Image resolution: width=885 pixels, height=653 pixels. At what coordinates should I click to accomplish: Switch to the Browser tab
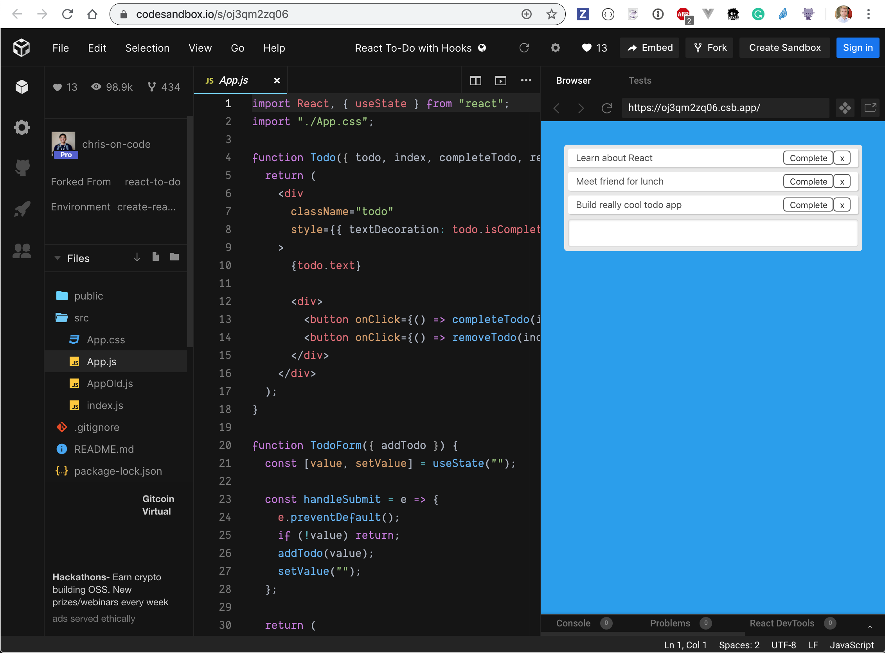coord(574,80)
